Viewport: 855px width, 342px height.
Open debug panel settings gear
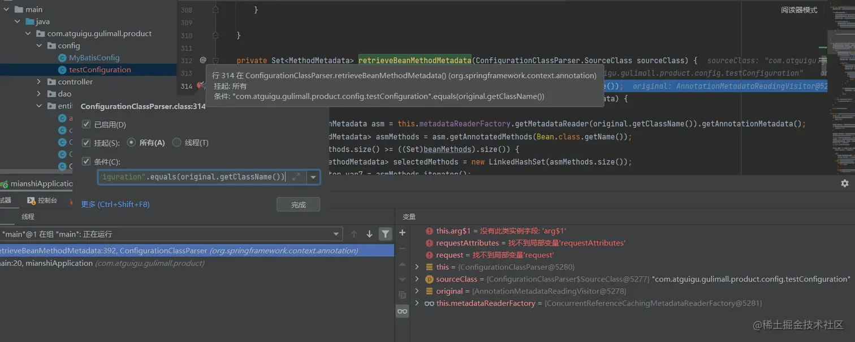[845, 183]
